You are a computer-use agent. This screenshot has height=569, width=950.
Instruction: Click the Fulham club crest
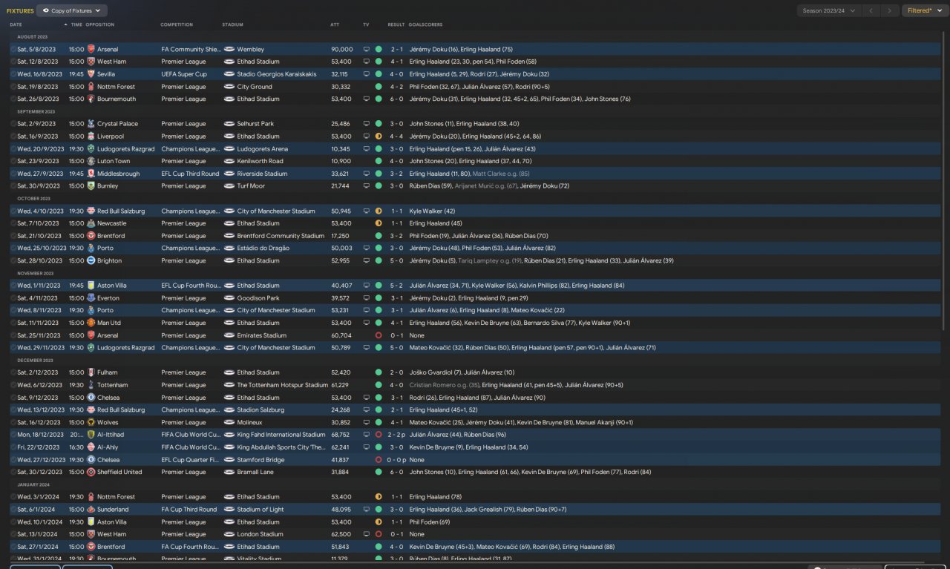pos(91,372)
